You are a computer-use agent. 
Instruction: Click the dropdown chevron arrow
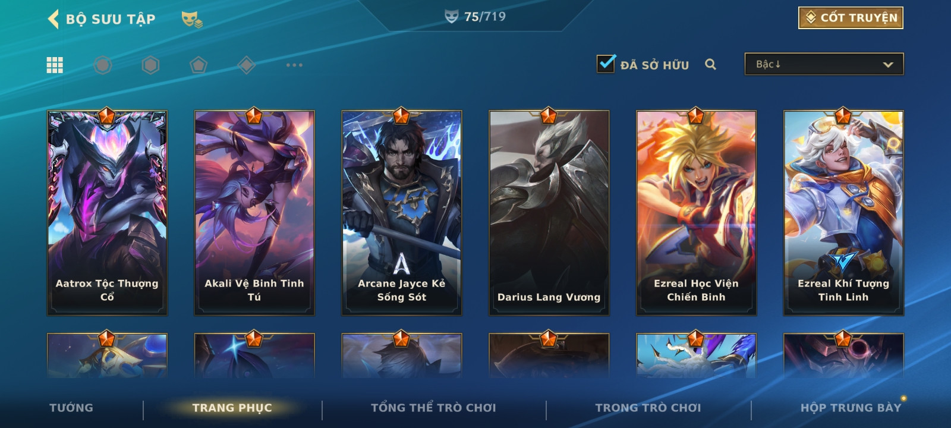pos(888,64)
